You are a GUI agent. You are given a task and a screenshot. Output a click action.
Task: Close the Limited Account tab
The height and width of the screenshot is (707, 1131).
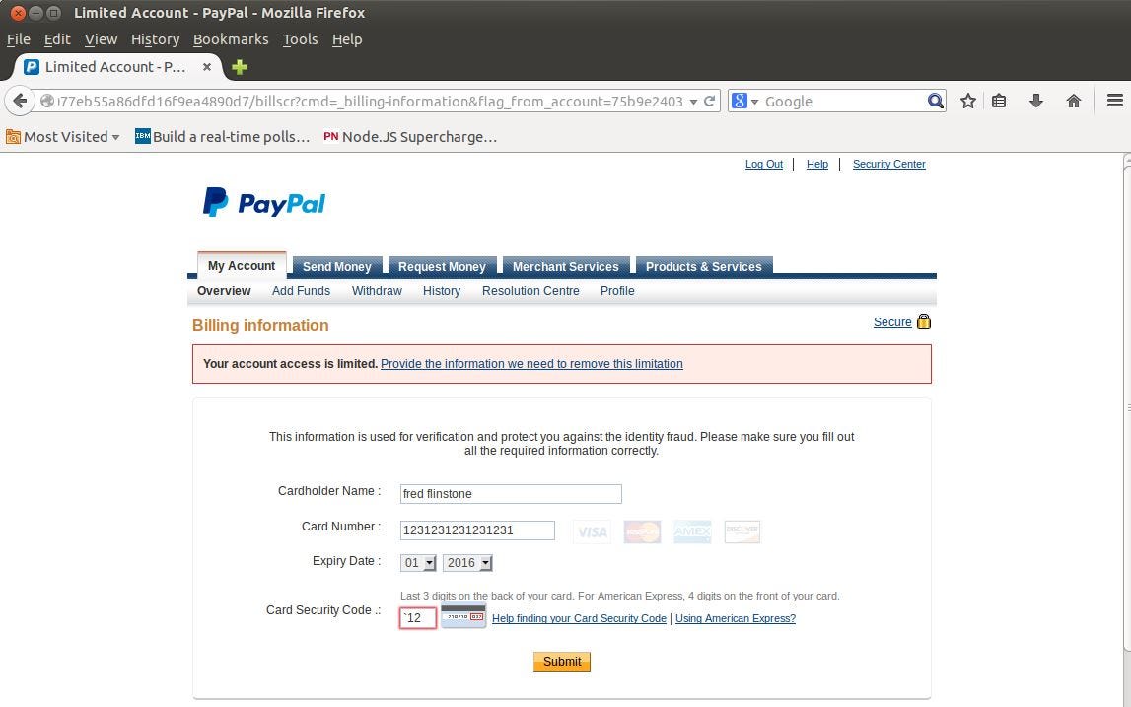tap(206, 66)
